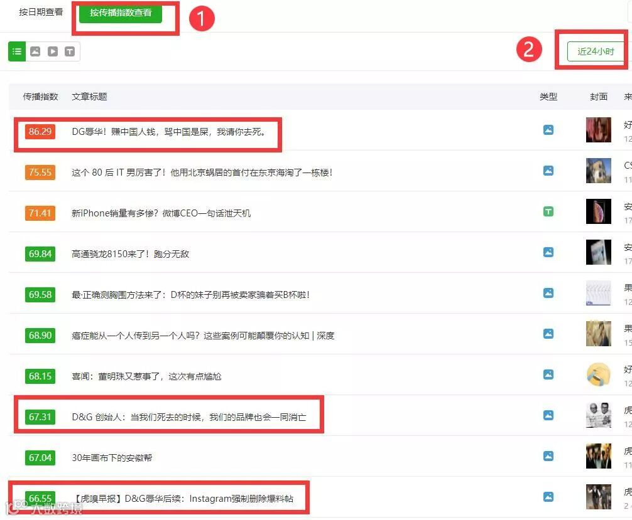Viewport: 632px width, 520px height.
Task: Open article 喜闻：董明珠又惹事了
Action: (147, 376)
